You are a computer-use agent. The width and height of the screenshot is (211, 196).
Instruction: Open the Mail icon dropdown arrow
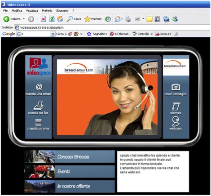[122, 19]
